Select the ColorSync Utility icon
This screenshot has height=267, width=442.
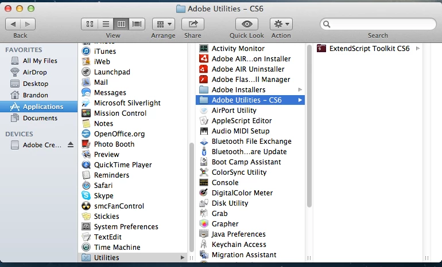tap(204, 172)
